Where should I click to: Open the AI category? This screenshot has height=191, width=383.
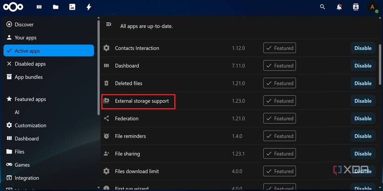[x=49, y=112]
